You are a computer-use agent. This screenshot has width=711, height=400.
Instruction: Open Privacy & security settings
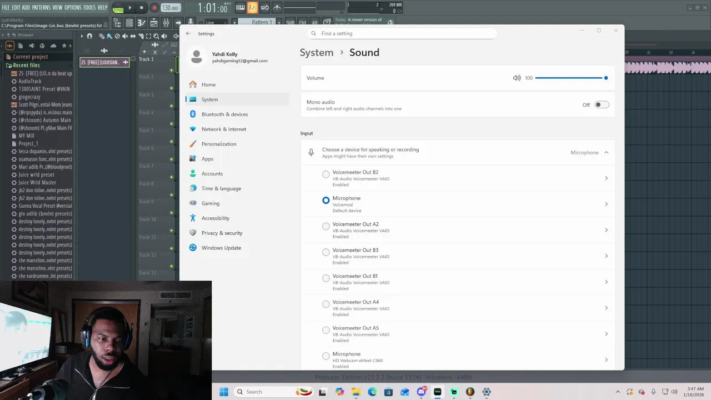[x=237, y=233]
